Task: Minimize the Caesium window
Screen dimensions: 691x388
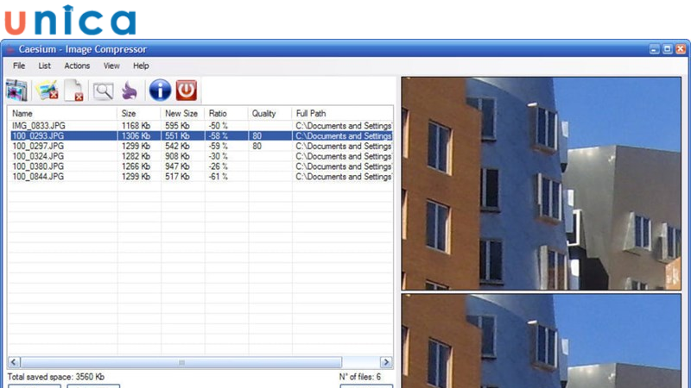Action: (655, 49)
